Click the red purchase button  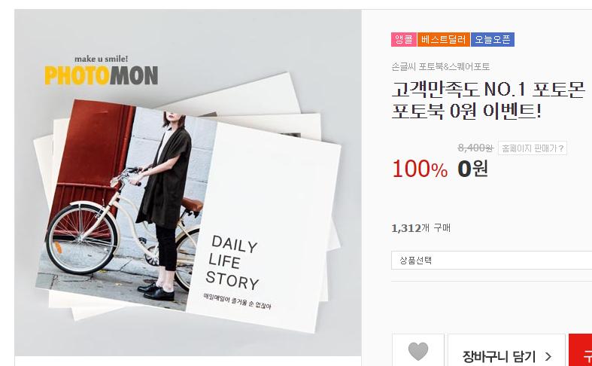[580, 350]
